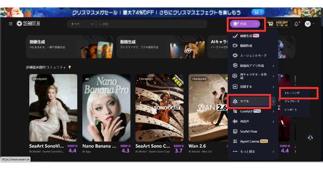Open the 作成 button dropdown arrow
323x169 pixels.
click(256, 24)
